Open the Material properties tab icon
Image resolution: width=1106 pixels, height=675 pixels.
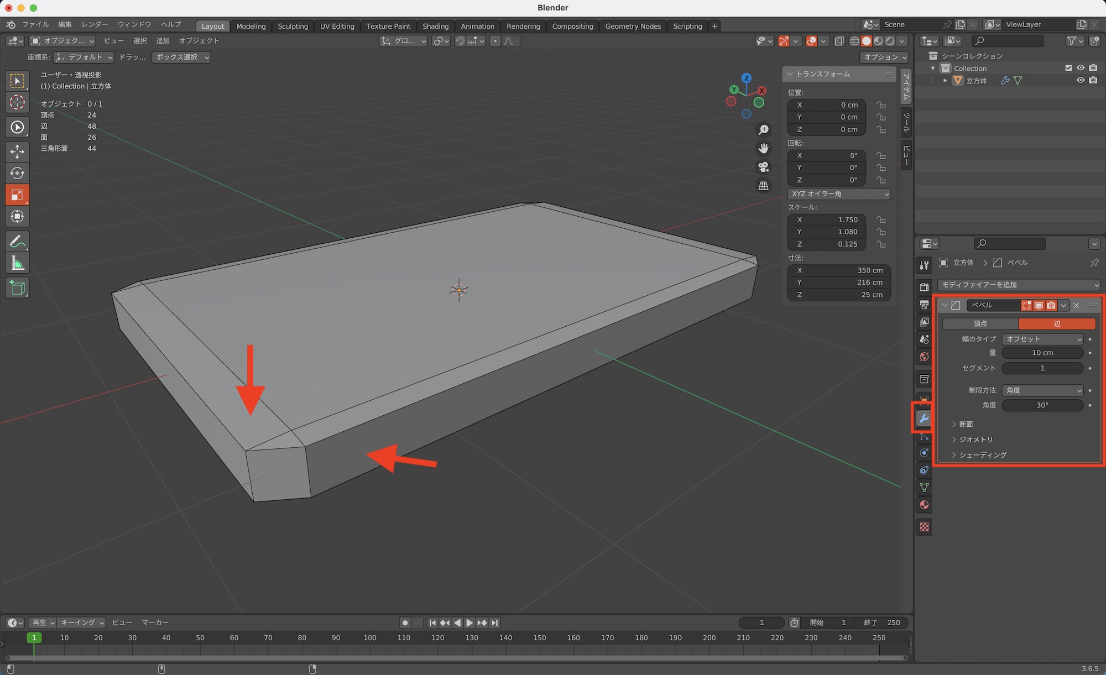(x=924, y=505)
